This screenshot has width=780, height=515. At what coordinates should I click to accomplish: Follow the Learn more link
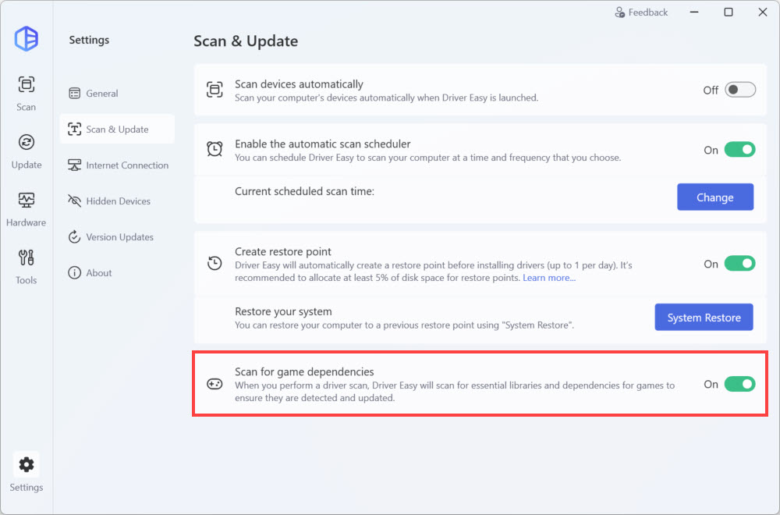[549, 278]
